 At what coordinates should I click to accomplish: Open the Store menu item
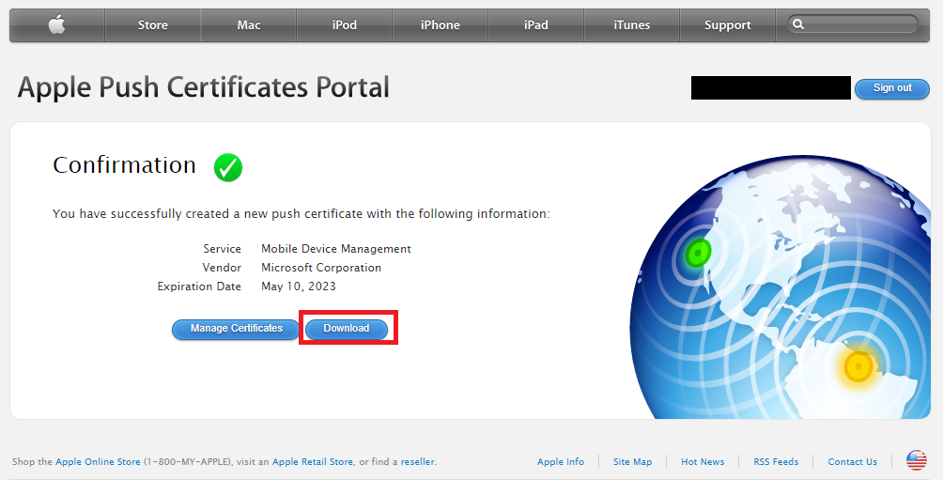(x=153, y=25)
